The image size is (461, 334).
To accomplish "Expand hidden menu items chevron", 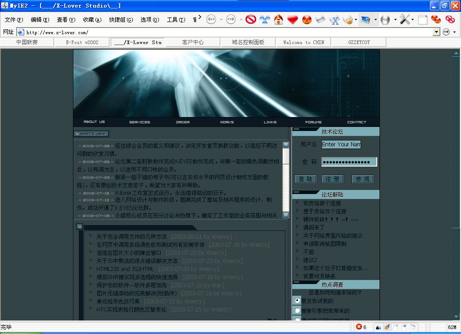I will click(x=199, y=17).
